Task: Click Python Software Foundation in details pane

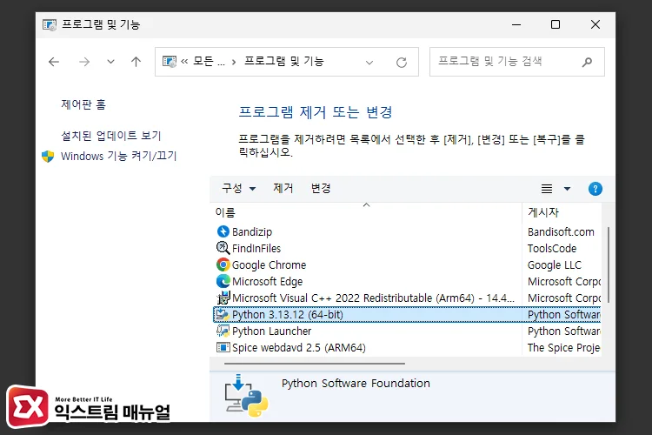Action: point(356,384)
